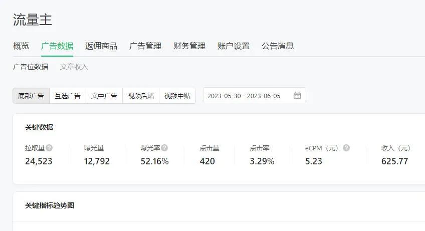Select the 广告数据 tab
Image resolution: width=425 pixels, height=231 pixels.
click(57, 46)
